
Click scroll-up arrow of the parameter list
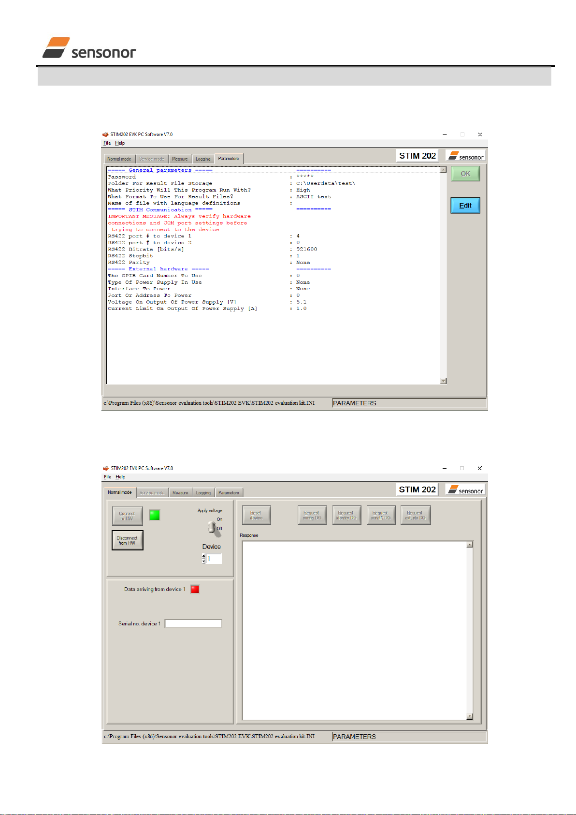click(x=443, y=170)
